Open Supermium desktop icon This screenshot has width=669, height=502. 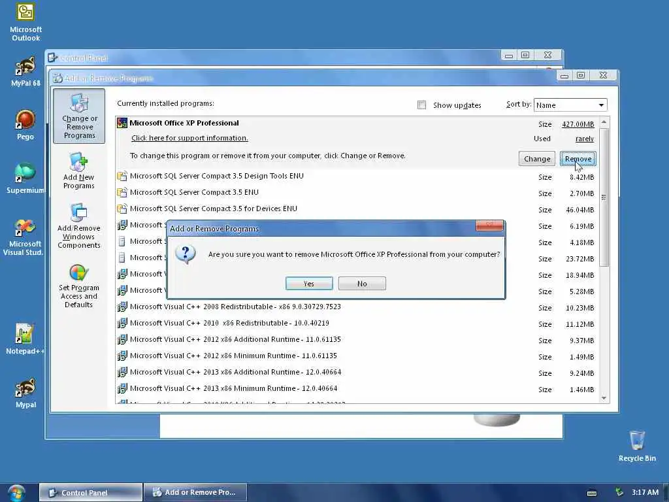(25, 178)
